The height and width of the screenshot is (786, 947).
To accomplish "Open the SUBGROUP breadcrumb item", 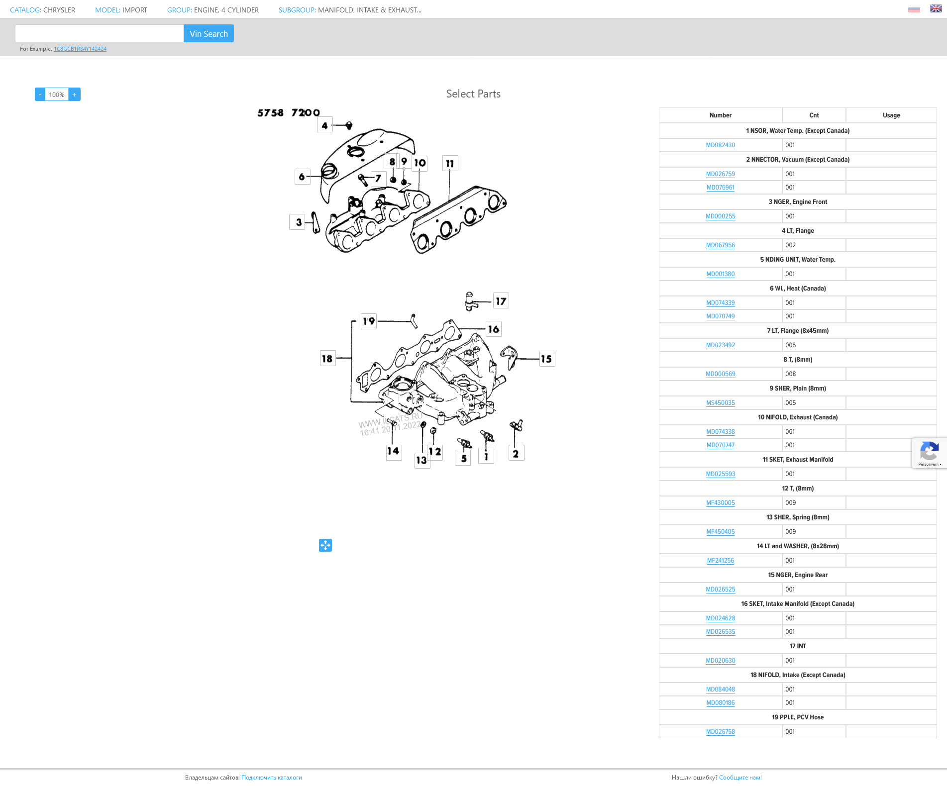I will 349,10.
